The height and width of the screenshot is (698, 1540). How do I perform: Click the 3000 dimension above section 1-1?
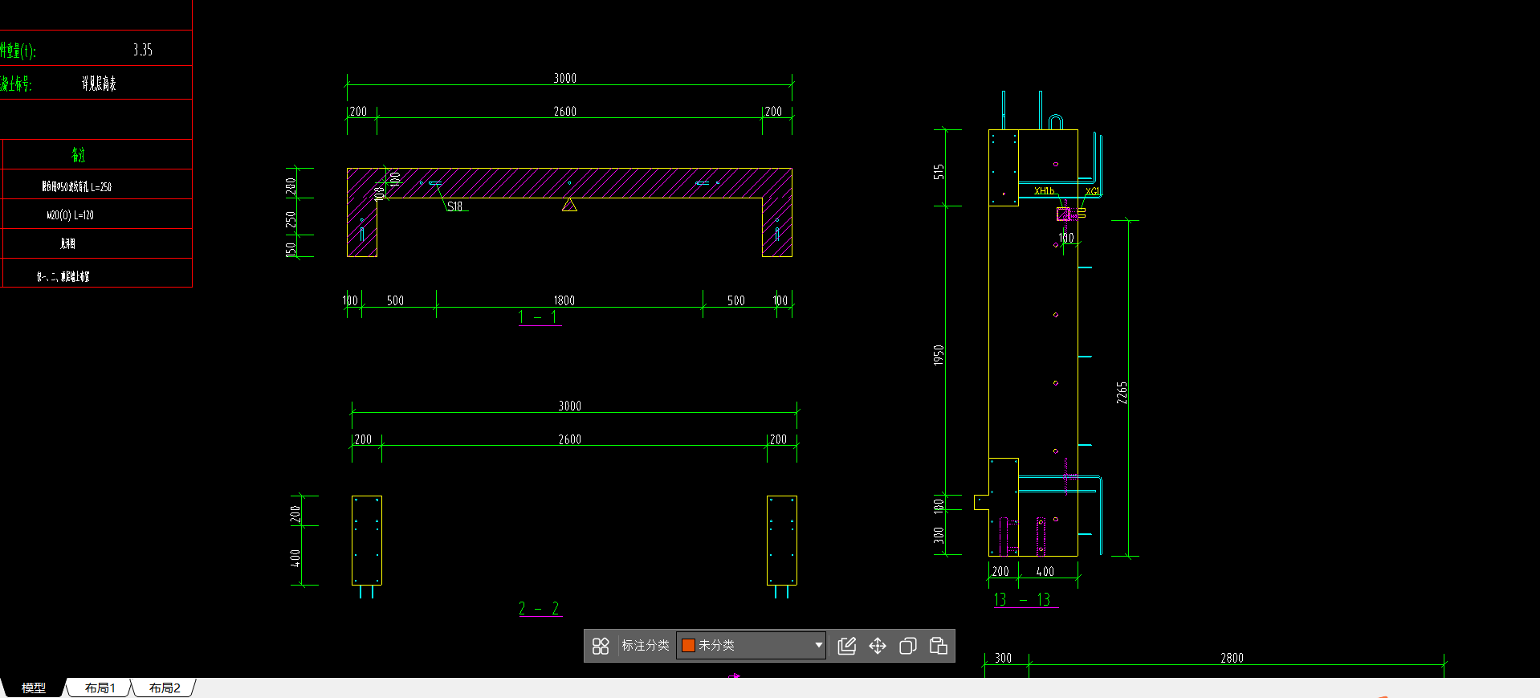(x=565, y=78)
